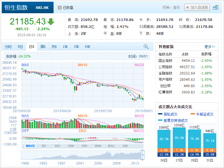Screen dimensions: 224x168
Task: Click the 恒生指数 title
Action: [x=16, y=7]
